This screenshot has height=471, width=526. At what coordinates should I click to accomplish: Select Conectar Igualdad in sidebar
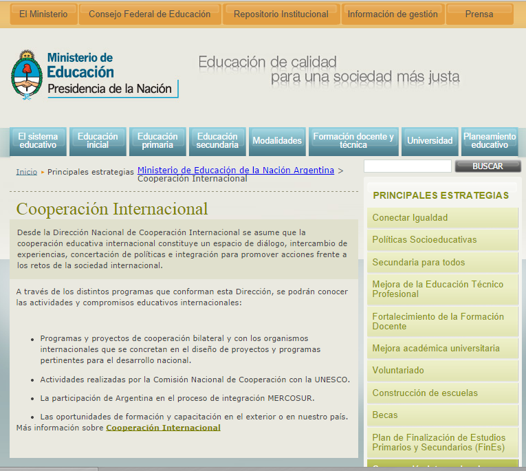click(x=410, y=218)
